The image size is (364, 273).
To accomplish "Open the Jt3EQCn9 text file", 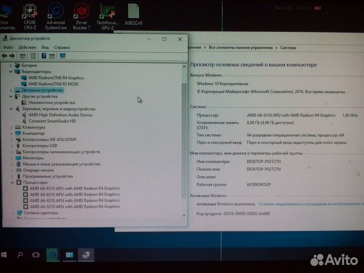I will point(133,14).
